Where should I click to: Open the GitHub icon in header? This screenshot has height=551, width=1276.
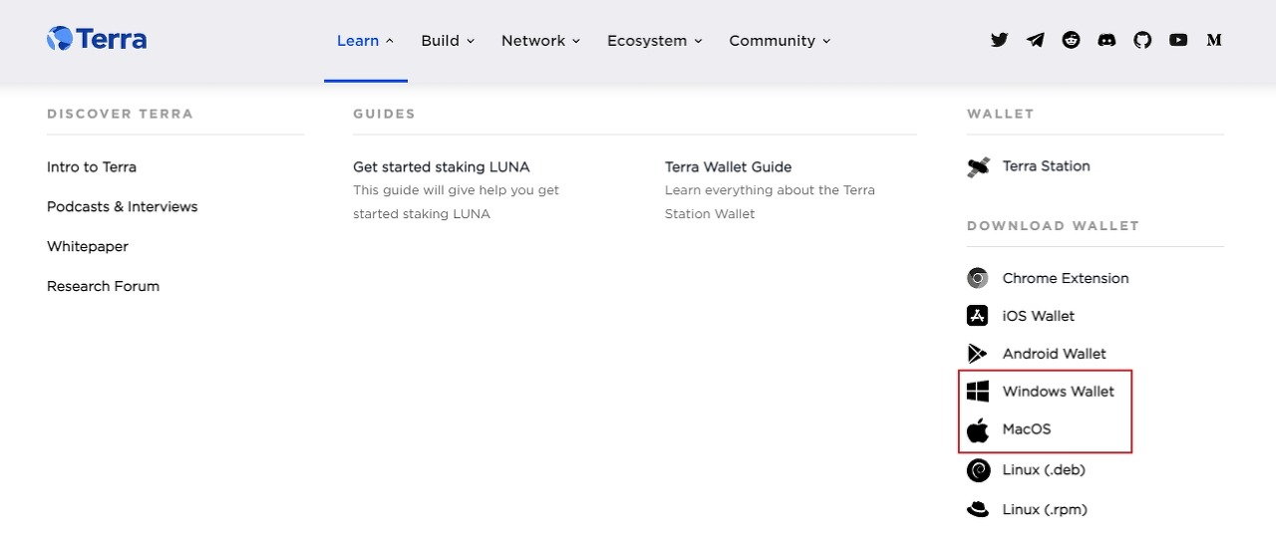[1142, 40]
